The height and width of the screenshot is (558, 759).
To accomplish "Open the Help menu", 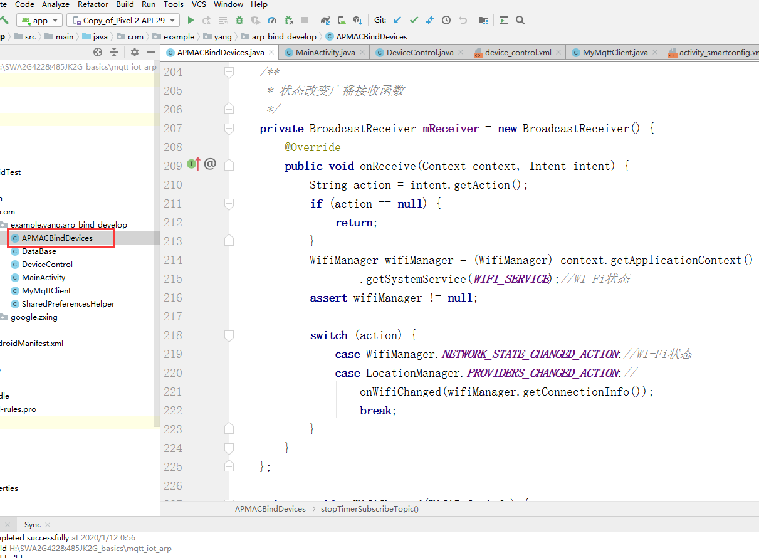I will click(259, 4).
